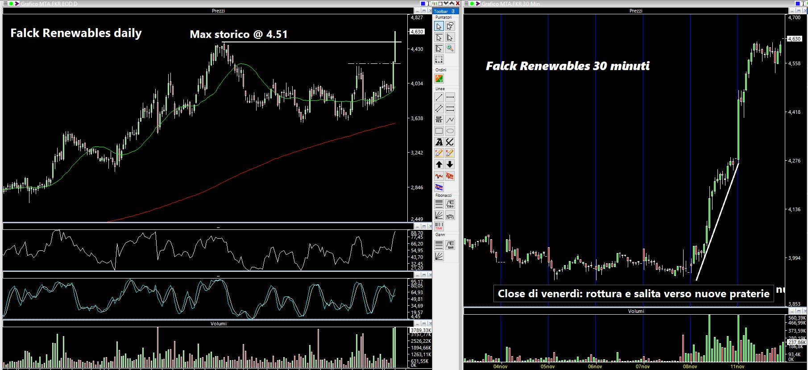
Task: Pick the Fibonacci fan tool
Action: pyautogui.click(x=439, y=216)
